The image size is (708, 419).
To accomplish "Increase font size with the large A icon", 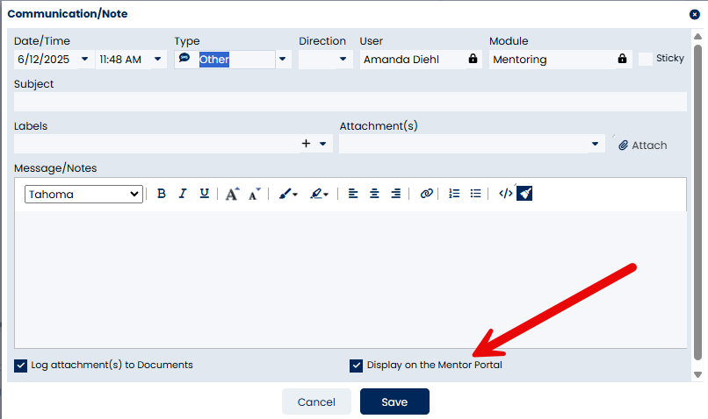I will 232,194.
